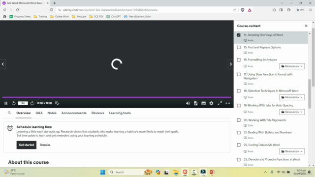The height and width of the screenshot is (177, 315).
Task: Open video settings gear
Action: pyautogui.click(x=211, y=103)
